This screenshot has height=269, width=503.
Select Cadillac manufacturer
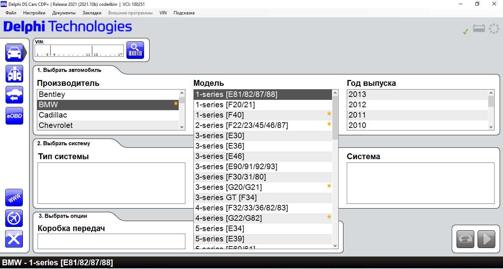point(108,115)
